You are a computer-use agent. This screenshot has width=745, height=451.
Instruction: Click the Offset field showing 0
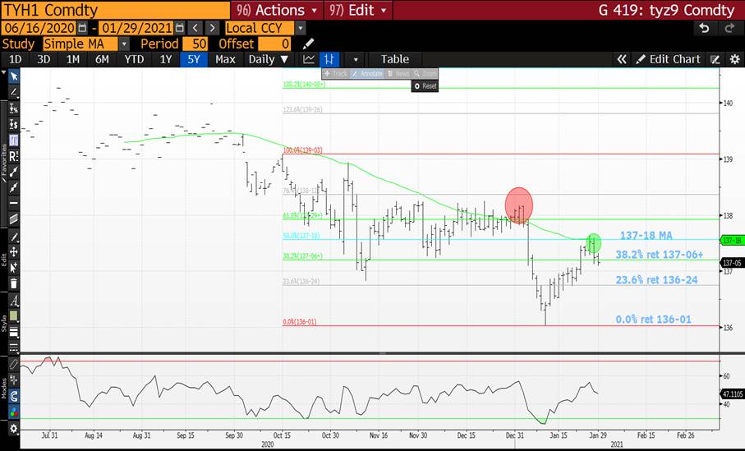pyautogui.click(x=274, y=44)
